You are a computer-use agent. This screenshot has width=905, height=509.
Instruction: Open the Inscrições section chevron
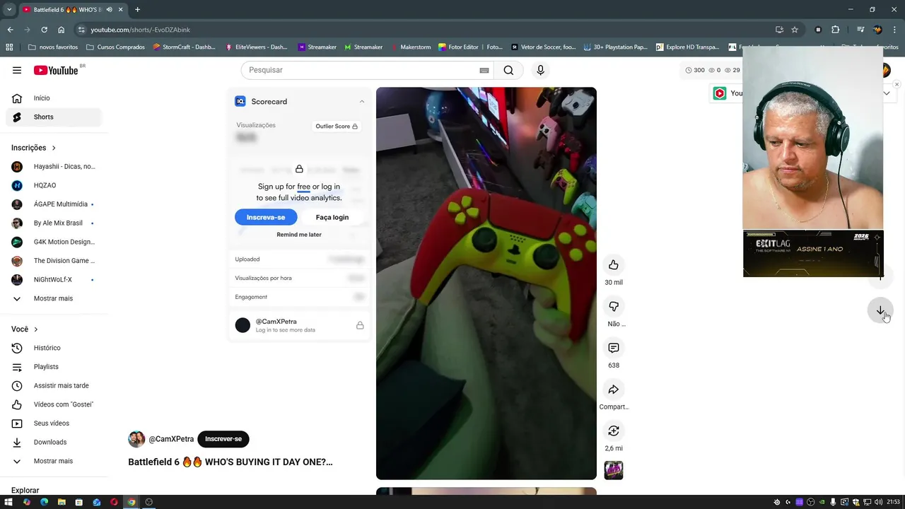[54, 148]
